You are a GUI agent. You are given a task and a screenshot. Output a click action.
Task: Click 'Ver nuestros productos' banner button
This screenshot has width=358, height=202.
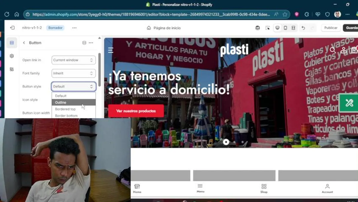point(136,111)
